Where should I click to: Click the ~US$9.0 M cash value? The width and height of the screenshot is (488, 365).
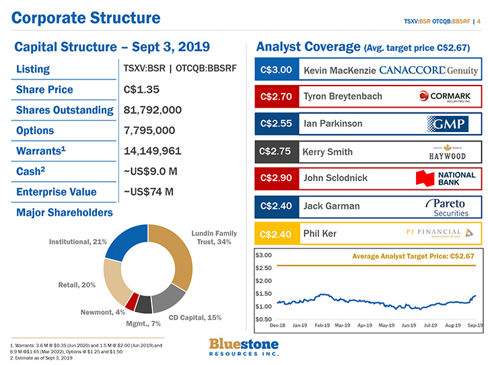(x=150, y=171)
